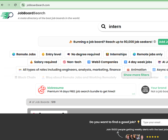Click the '# of Job Boards : 519' text
168x140 pixels.
tap(42, 102)
